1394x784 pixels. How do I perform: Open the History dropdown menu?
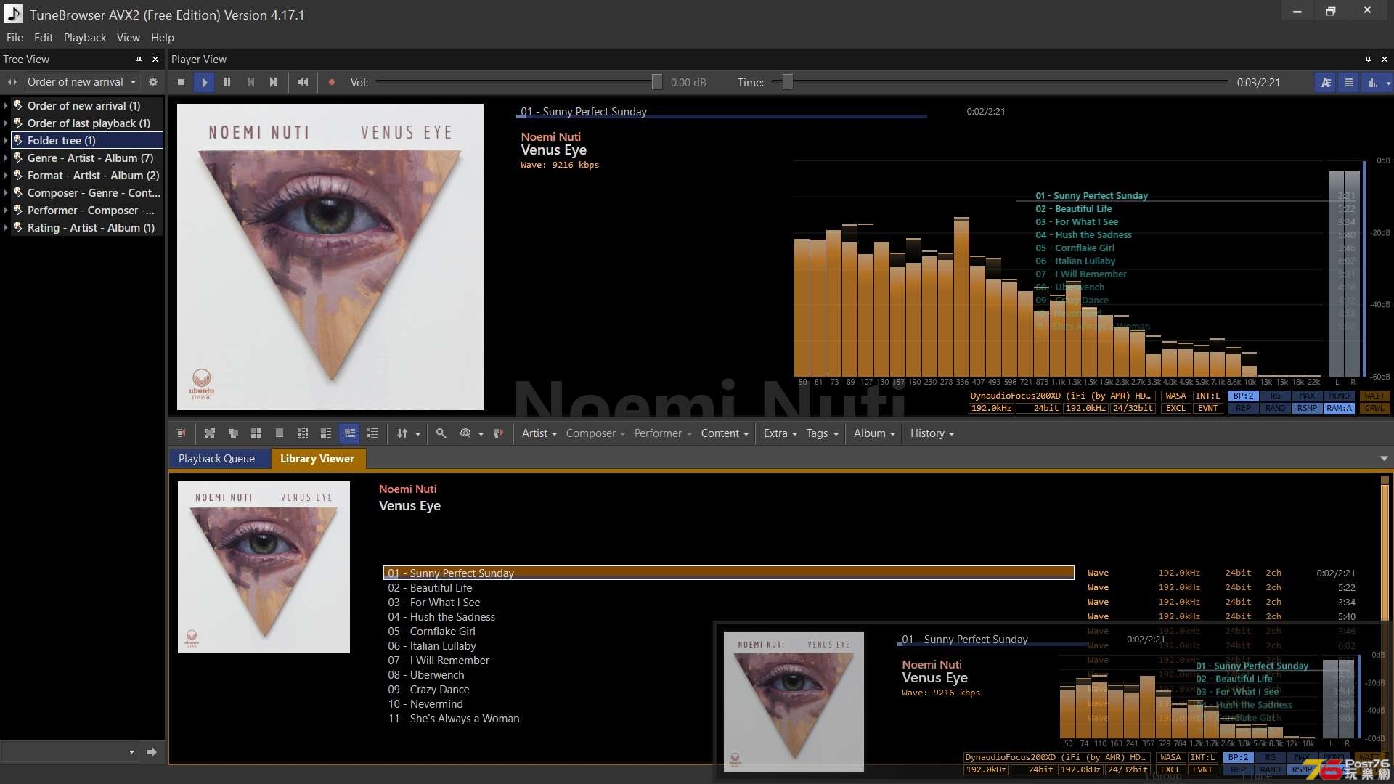pyautogui.click(x=932, y=433)
